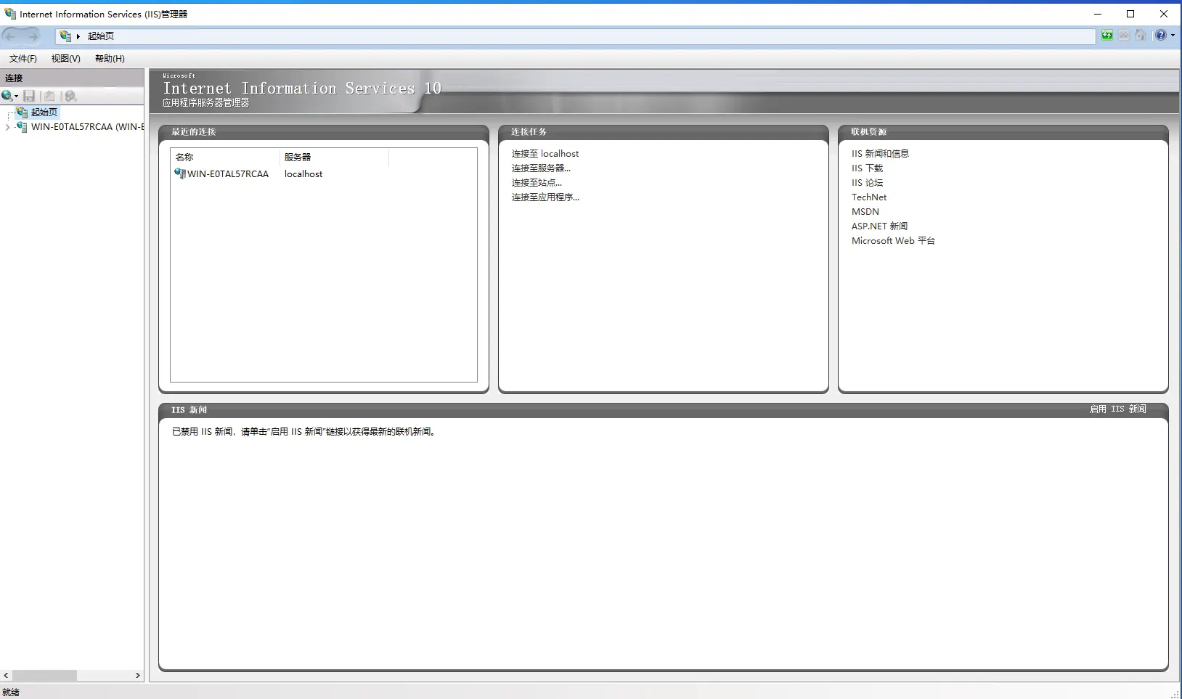The image size is (1182, 699).
Task: Open the ASP.NET 新闻 link
Action: pyautogui.click(x=879, y=226)
